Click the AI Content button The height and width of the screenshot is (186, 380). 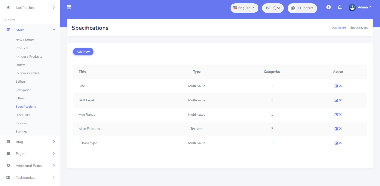point(302,8)
